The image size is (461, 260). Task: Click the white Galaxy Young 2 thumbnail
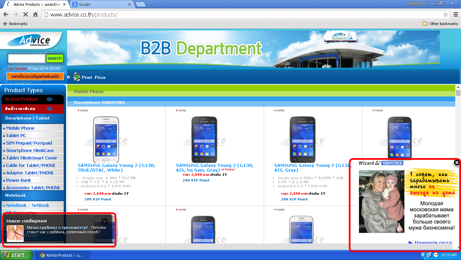point(106,139)
